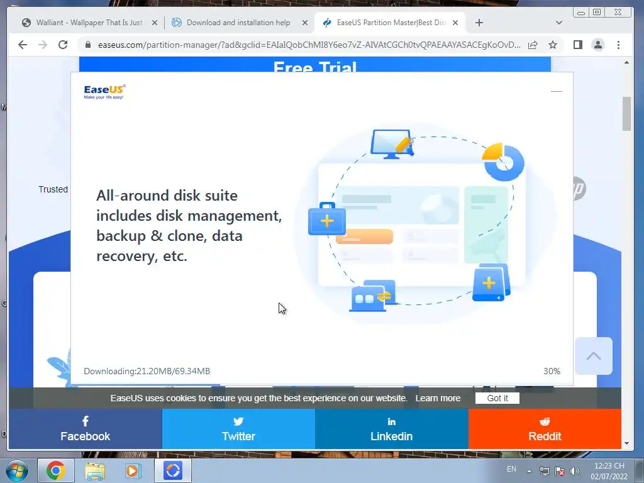Click the installer download progress bar
Image resolution: width=644 pixels, height=483 pixels.
[x=322, y=385]
